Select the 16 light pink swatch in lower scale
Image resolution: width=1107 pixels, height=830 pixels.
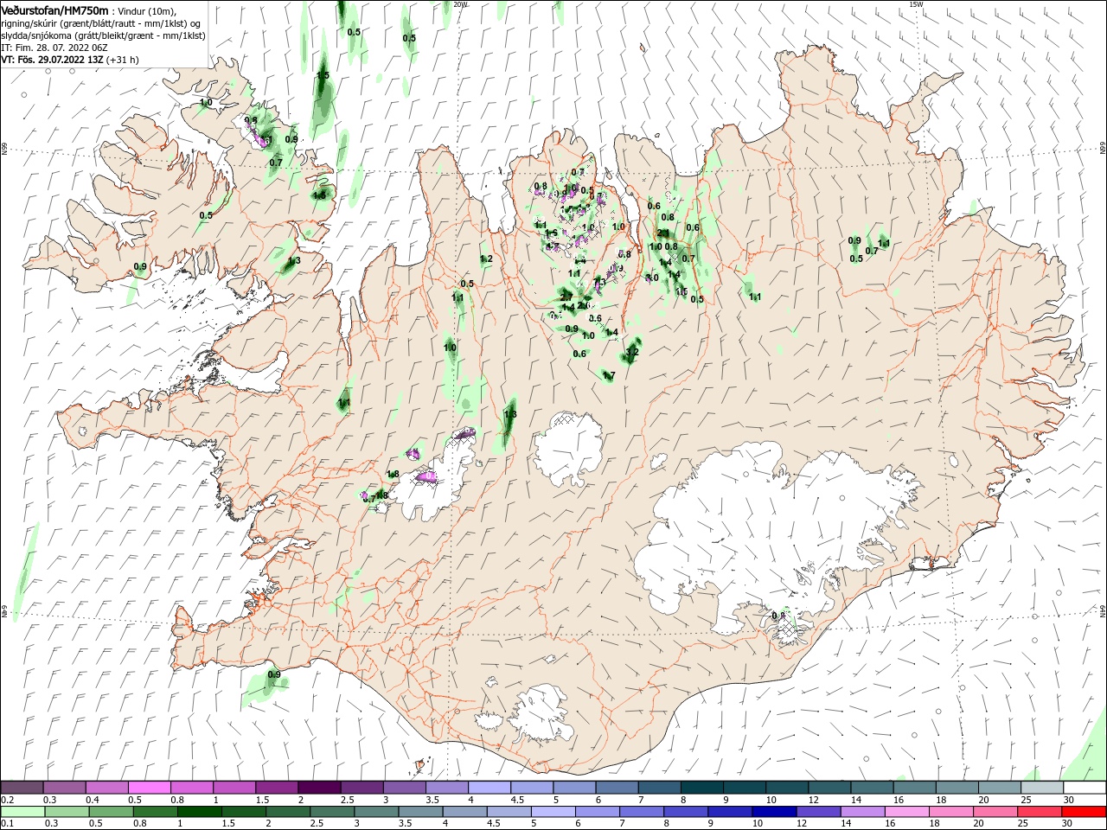[905, 812]
